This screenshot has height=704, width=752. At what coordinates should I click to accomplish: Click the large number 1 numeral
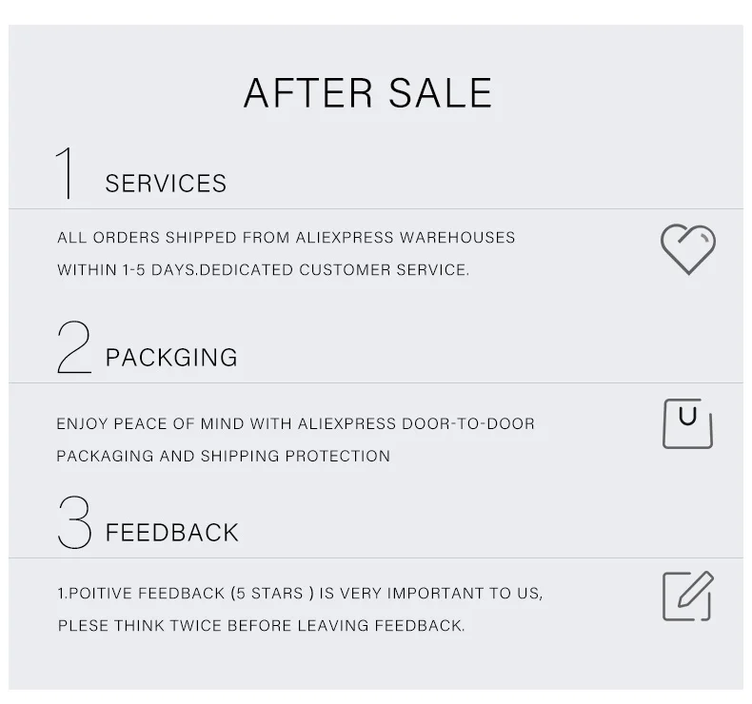coord(66,172)
